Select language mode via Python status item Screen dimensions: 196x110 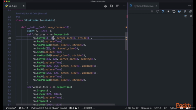coord(173,108)
